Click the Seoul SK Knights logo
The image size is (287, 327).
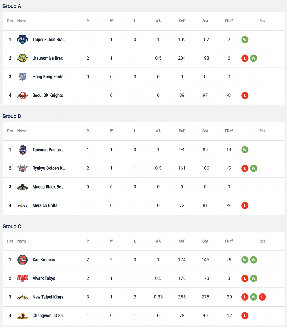pos(22,95)
